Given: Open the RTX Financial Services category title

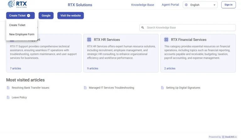Looking at the screenshot, I should [189, 40].
